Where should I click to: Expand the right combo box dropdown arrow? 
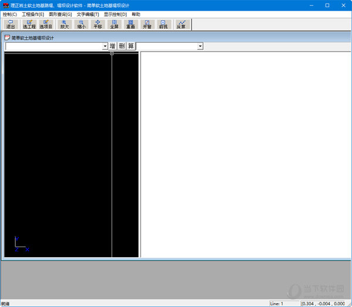click(x=200, y=46)
